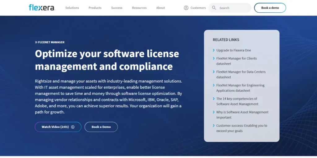The image size is (317, 158).
Task: Click chevron beside Customer success link
Action: coord(214,126)
